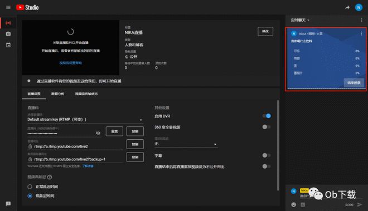The width and height of the screenshot is (368, 211).
Task: Expand the 实时聊天 chat mode dropdown
Action: tap(300, 20)
